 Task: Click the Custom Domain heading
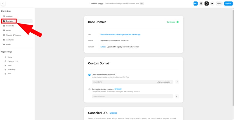[99, 63]
